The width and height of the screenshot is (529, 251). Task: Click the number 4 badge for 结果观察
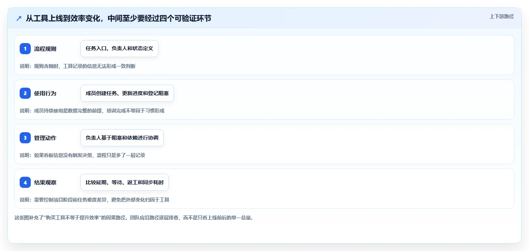point(25,182)
